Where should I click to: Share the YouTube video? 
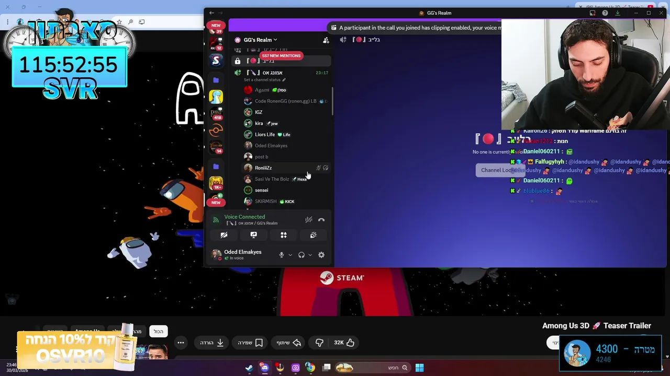pos(289,343)
